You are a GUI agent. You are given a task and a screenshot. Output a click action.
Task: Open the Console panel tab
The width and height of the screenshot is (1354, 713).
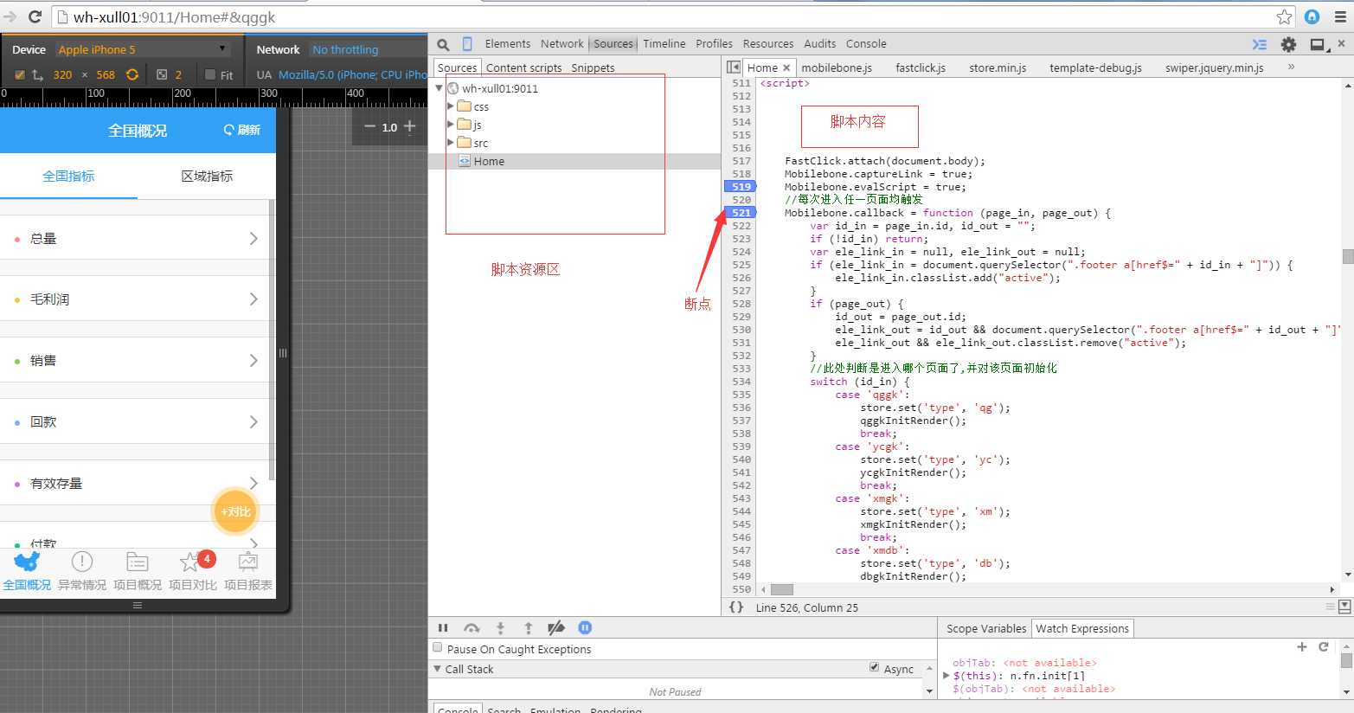[x=866, y=44]
